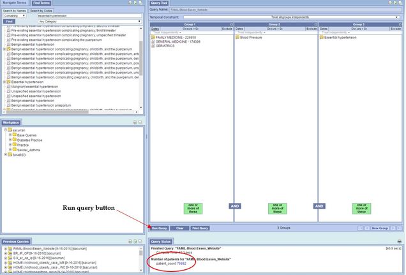Viewport: 406px width, 275px height.
Task: Expand the Essential hypertension tree node
Action: [4, 82]
